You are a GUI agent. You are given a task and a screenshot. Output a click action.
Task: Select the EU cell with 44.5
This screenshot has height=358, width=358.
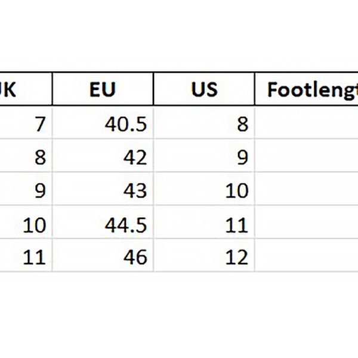[x=103, y=224]
